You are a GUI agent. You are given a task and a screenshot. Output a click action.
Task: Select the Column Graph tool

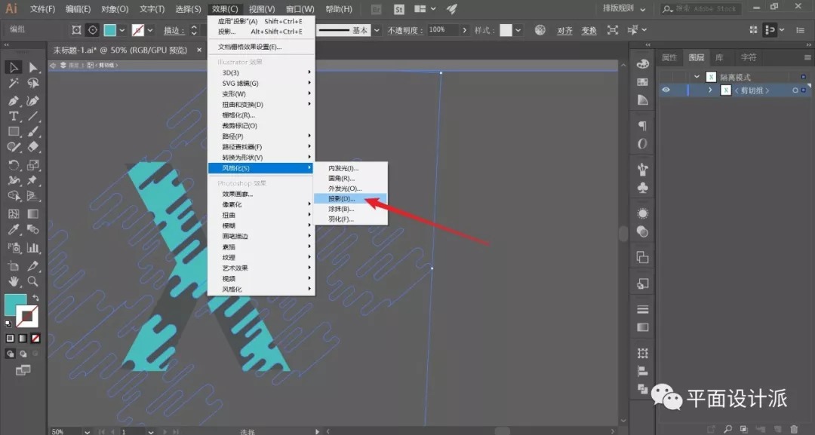32,247
